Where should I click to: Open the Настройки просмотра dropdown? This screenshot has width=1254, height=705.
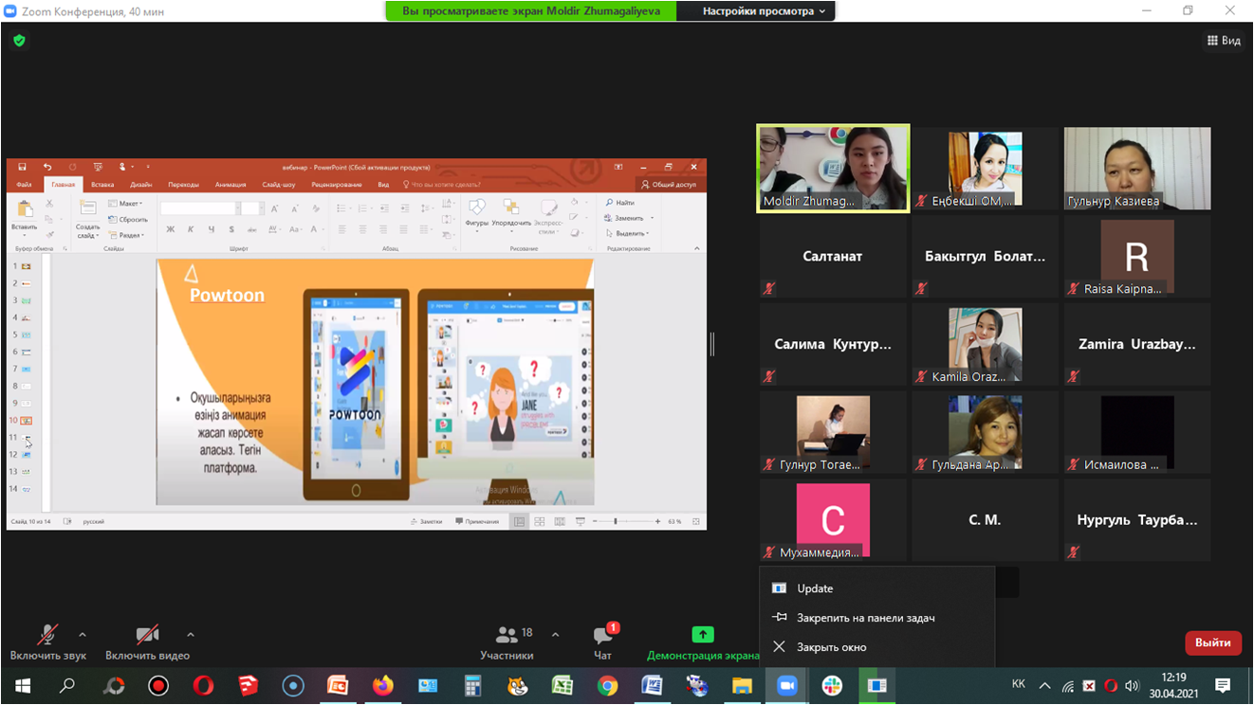pos(764,11)
